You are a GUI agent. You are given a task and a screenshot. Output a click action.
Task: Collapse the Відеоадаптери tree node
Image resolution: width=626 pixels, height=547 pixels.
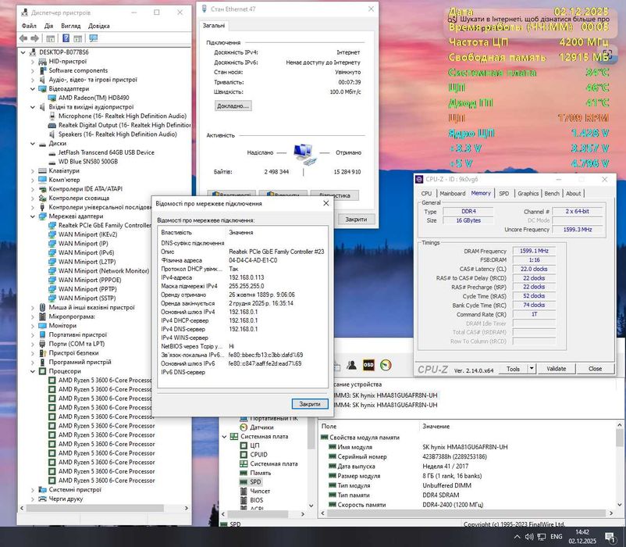[34, 88]
